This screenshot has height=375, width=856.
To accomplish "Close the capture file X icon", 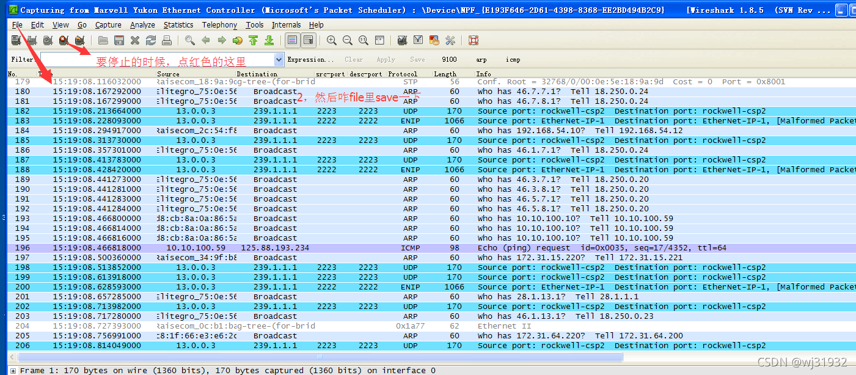I will [x=135, y=40].
